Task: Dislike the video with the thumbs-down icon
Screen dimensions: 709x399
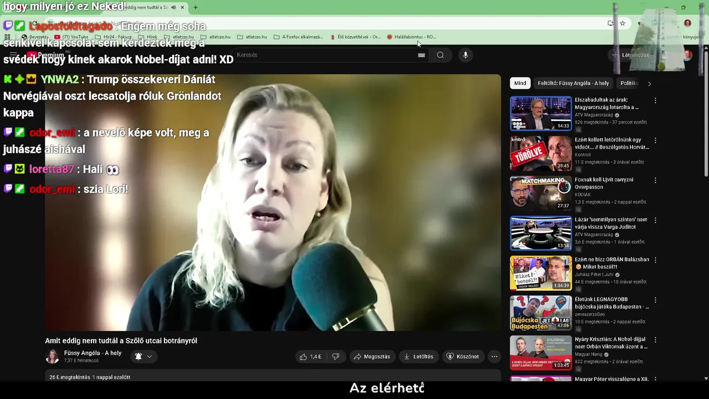Action: coord(336,356)
